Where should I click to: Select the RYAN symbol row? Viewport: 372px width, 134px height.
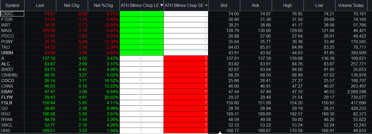[12, 119]
